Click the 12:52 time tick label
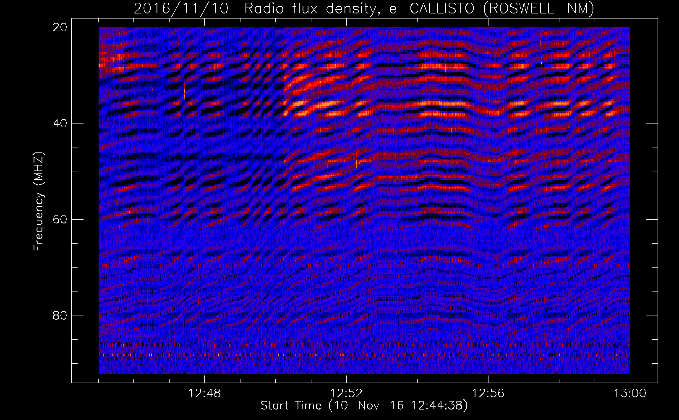The height and width of the screenshot is (420, 679). tap(346, 394)
